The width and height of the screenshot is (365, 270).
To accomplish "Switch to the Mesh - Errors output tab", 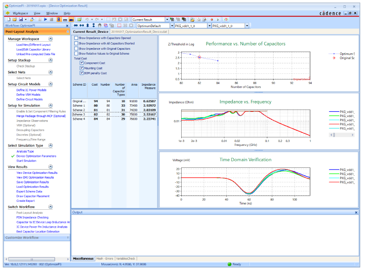I will [x=105, y=258].
